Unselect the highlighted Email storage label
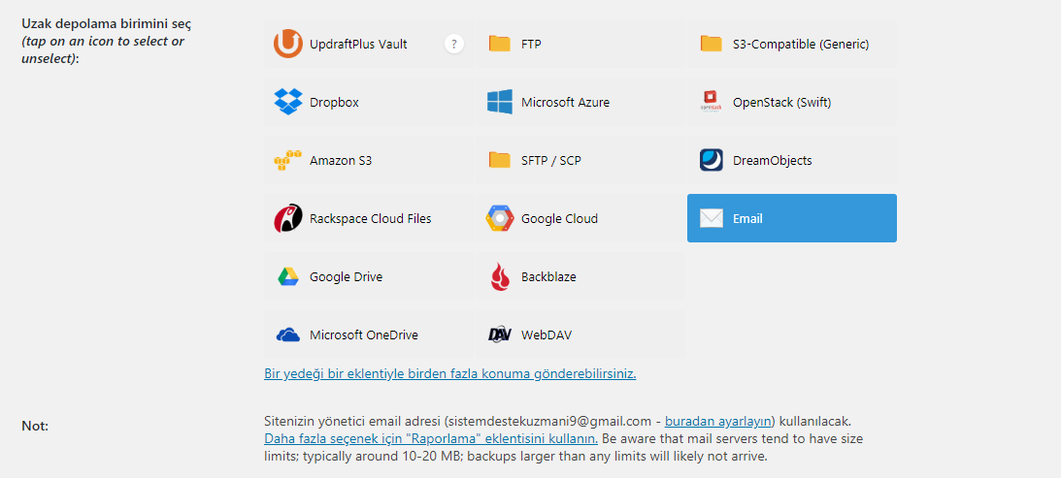The image size is (1061, 478). [747, 219]
